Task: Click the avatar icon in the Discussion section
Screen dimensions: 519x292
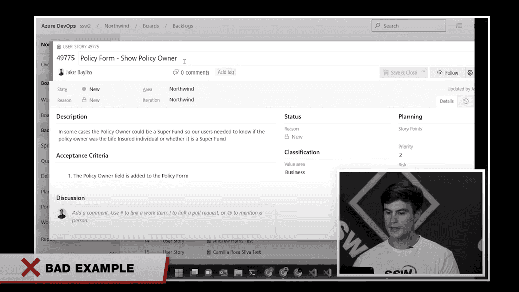Action: 62,213
